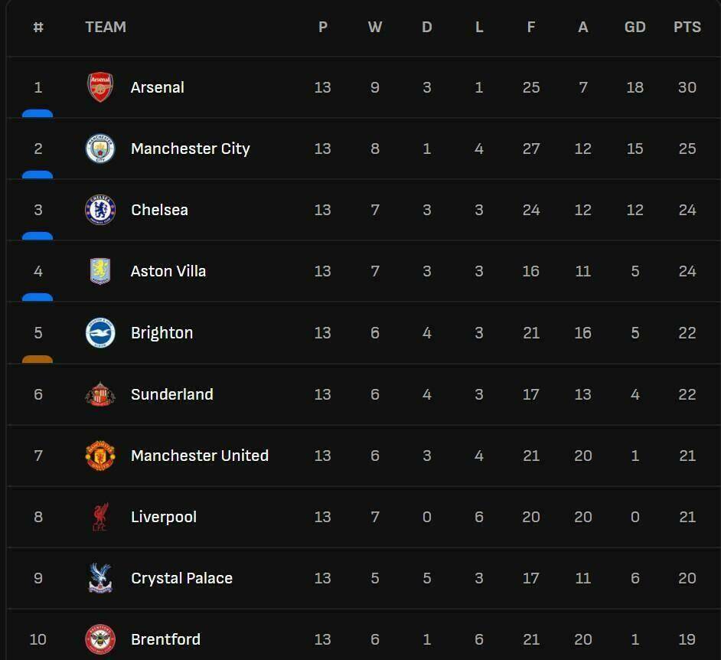Screen dimensions: 721x660
Task: Select the Chelsea crest icon
Action: (x=100, y=210)
